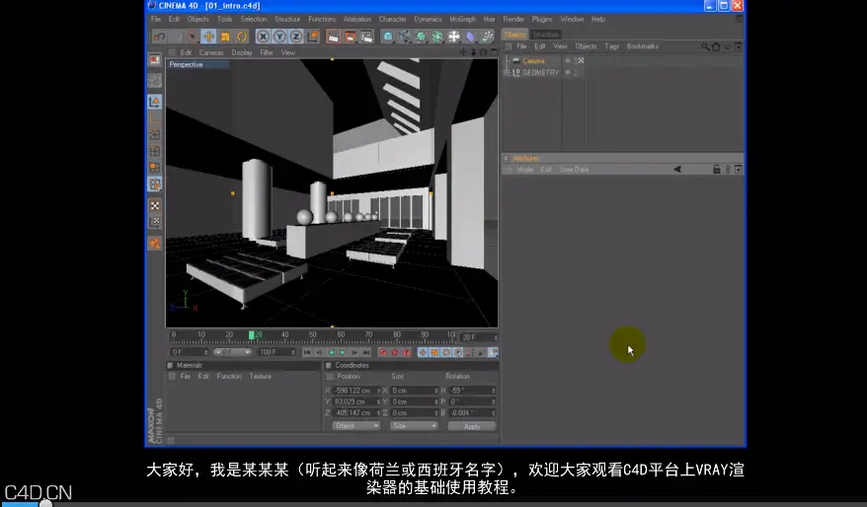Click the World coordinate system icon
867x507 pixels.
pos(313,37)
